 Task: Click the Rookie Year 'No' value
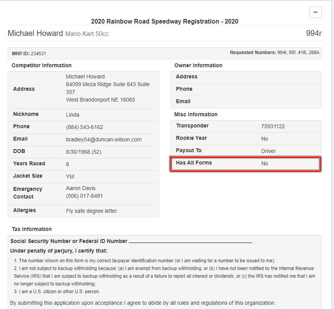(264, 139)
